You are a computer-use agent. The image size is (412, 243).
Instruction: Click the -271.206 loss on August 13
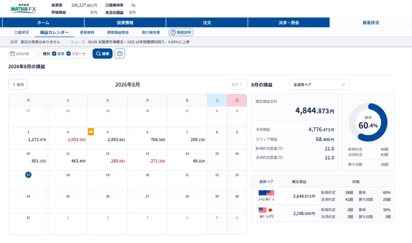(x=157, y=161)
